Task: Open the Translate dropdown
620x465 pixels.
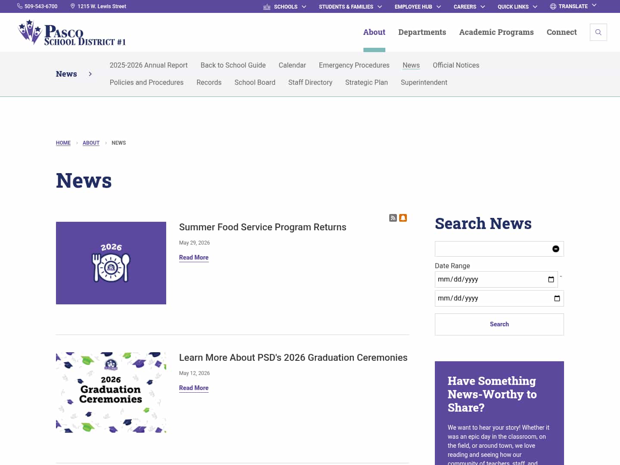Action: pyautogui.click(x=573, y=6)
